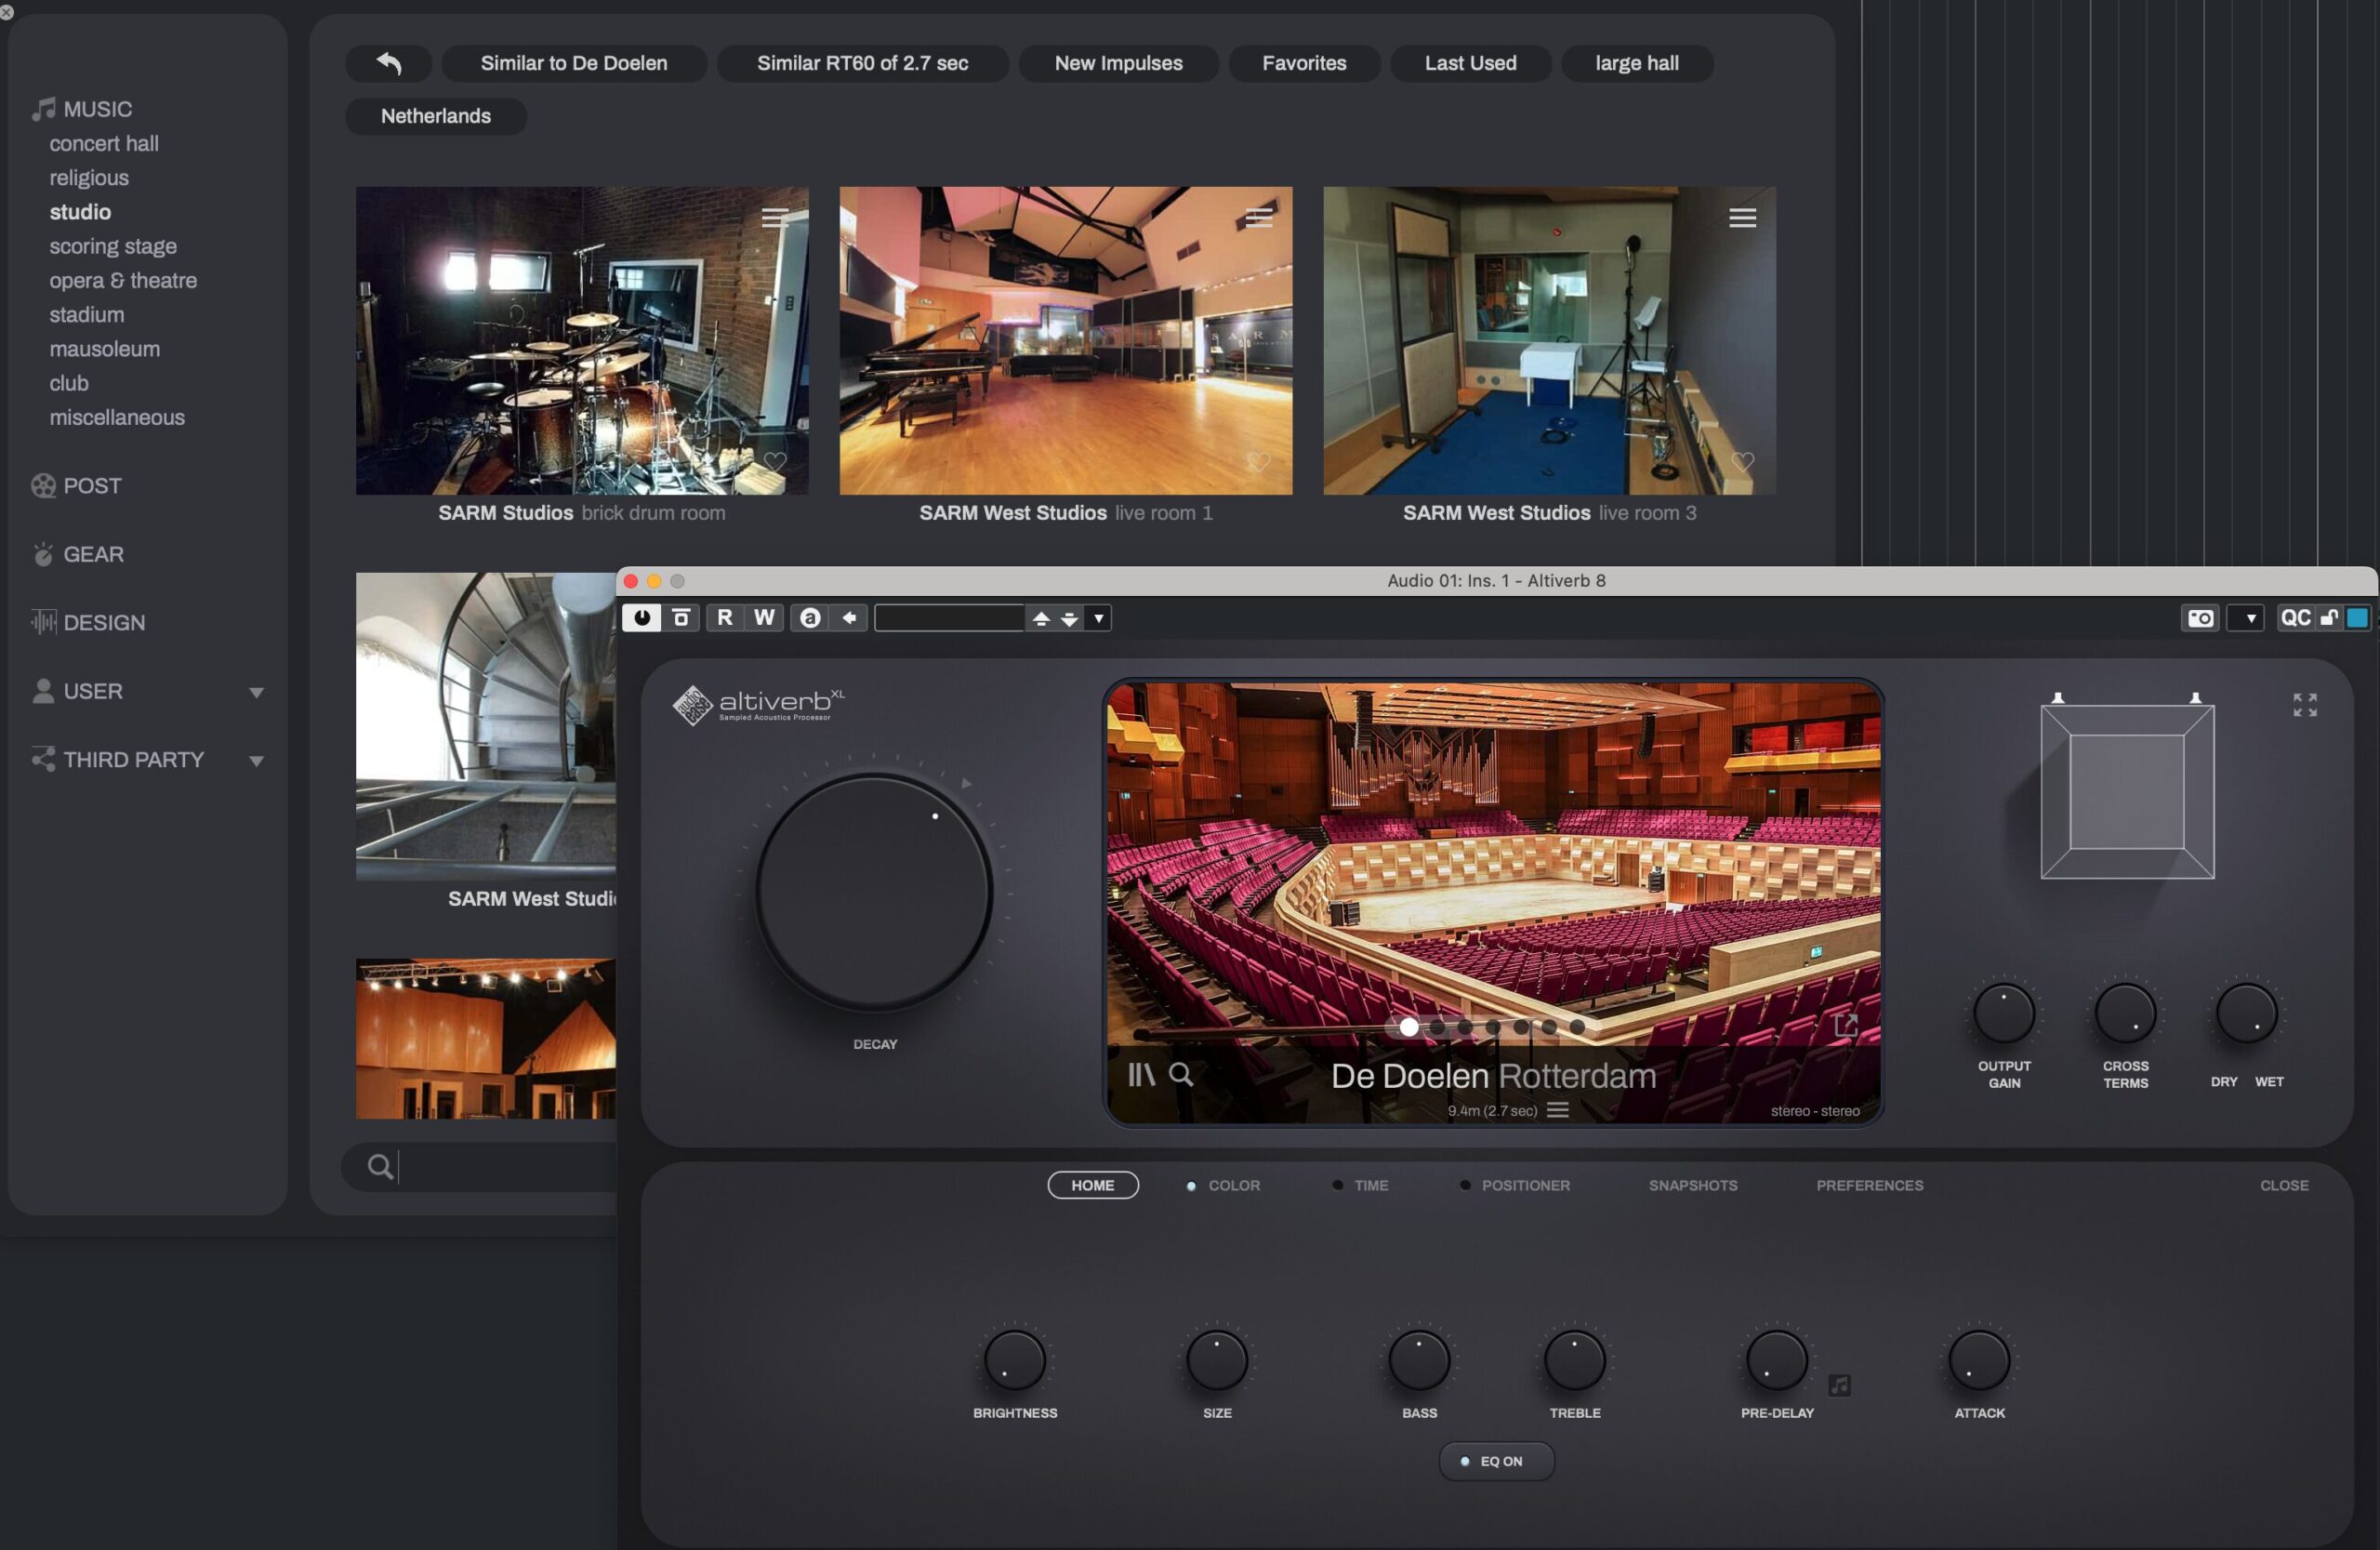Open menu on SARM West live room 1
2380x1550 pixels.
pyautogui.click(x=1259, y=217)
